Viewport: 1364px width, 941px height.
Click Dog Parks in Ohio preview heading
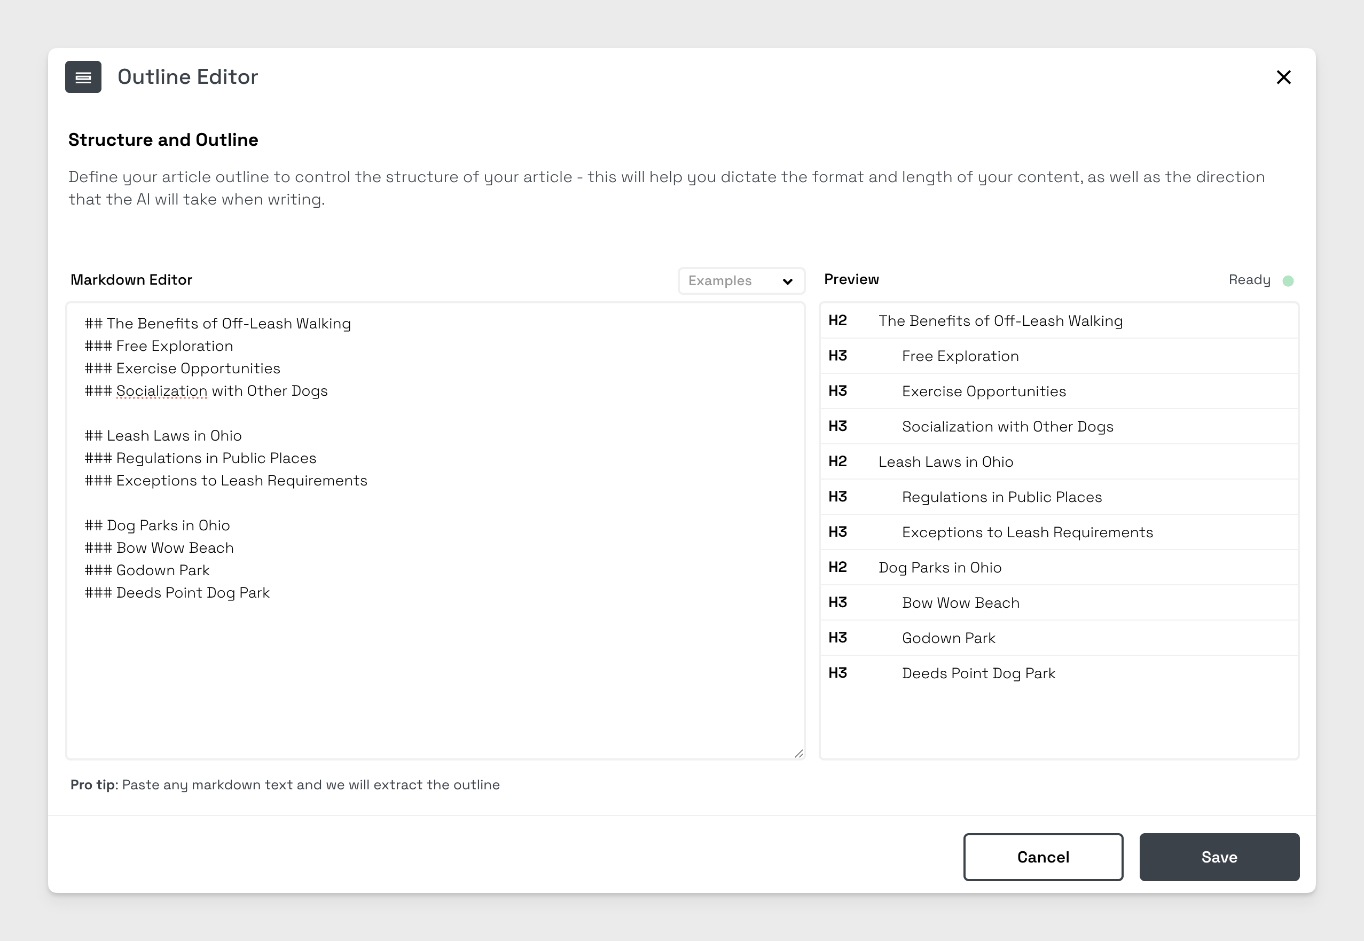(x=939, y=567)
